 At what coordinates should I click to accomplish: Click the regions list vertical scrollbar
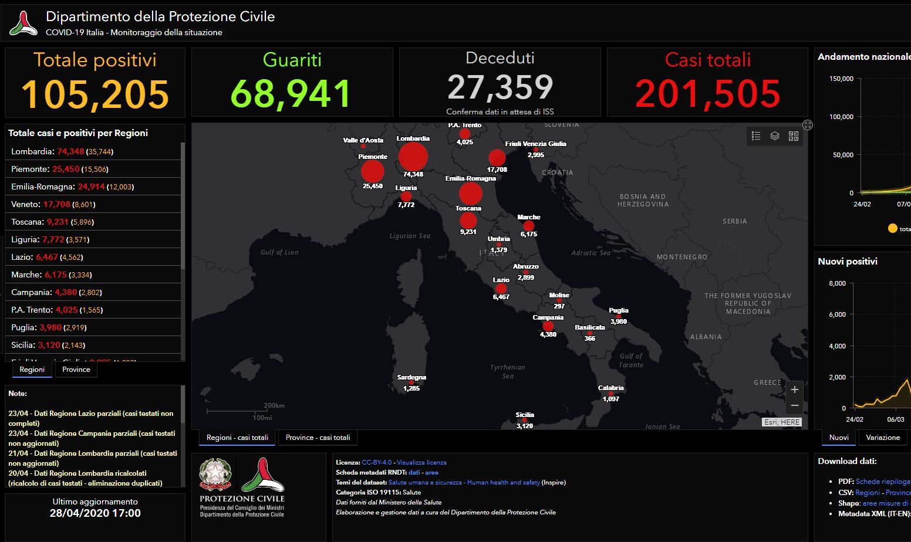[x=183, y=205]
